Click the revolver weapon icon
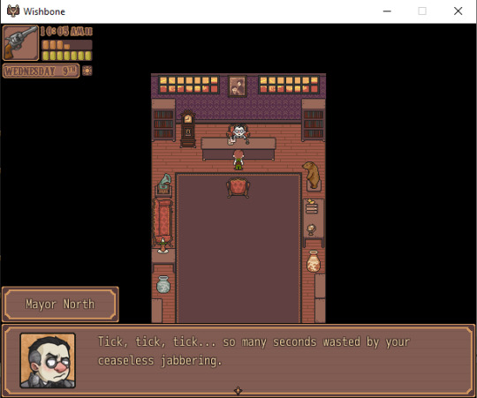477x398 pixels. (20, 43)
